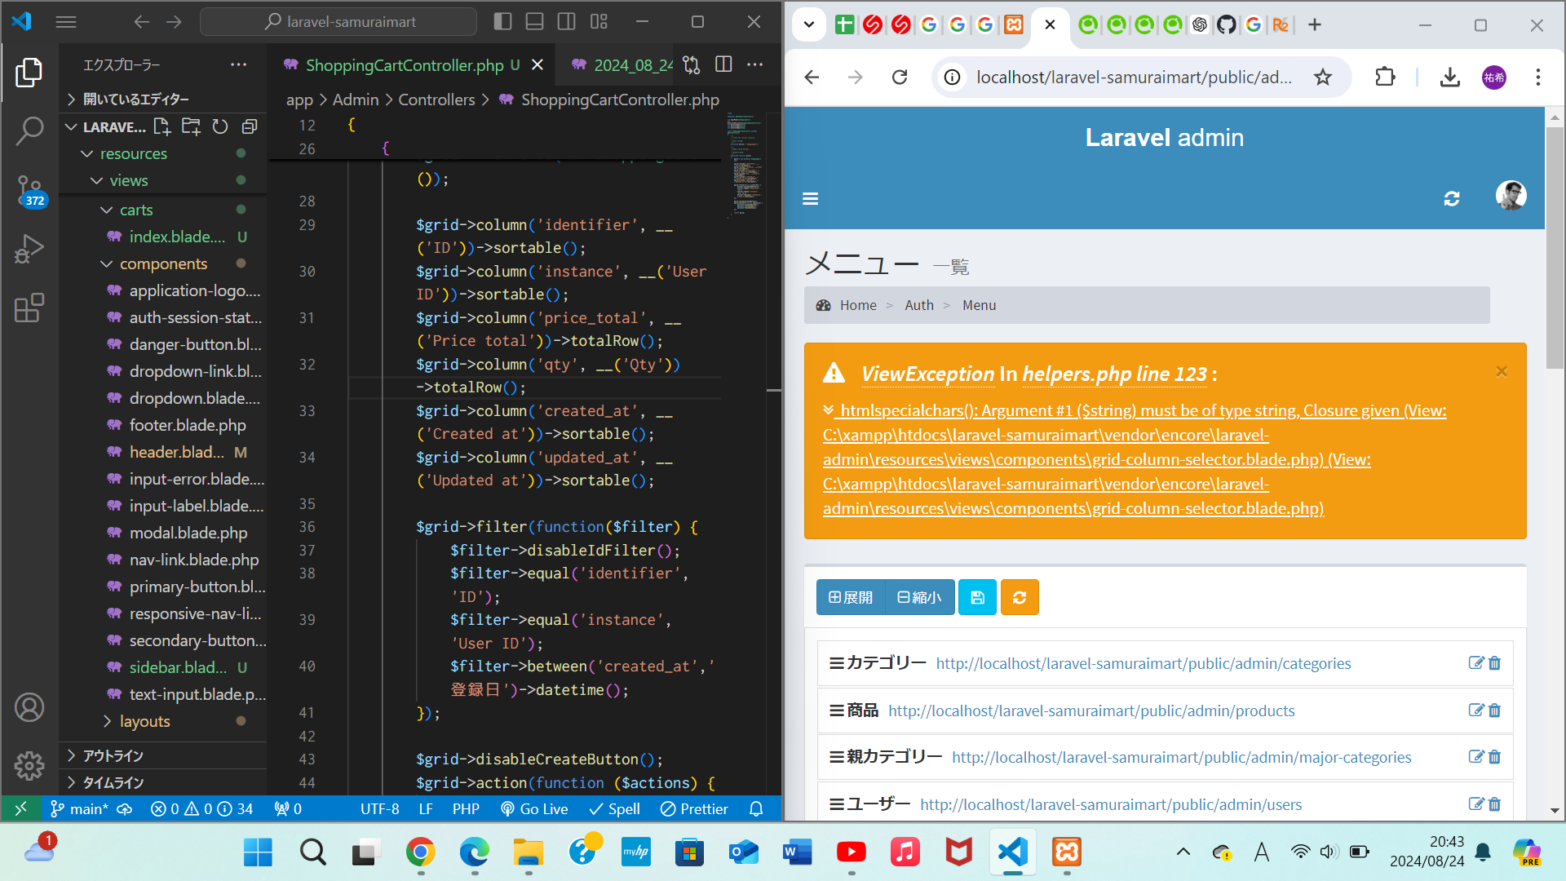The width and height of the screenshot is (1566, 881).
Task: Open the products admin URL link
Action: (1091, 711)
